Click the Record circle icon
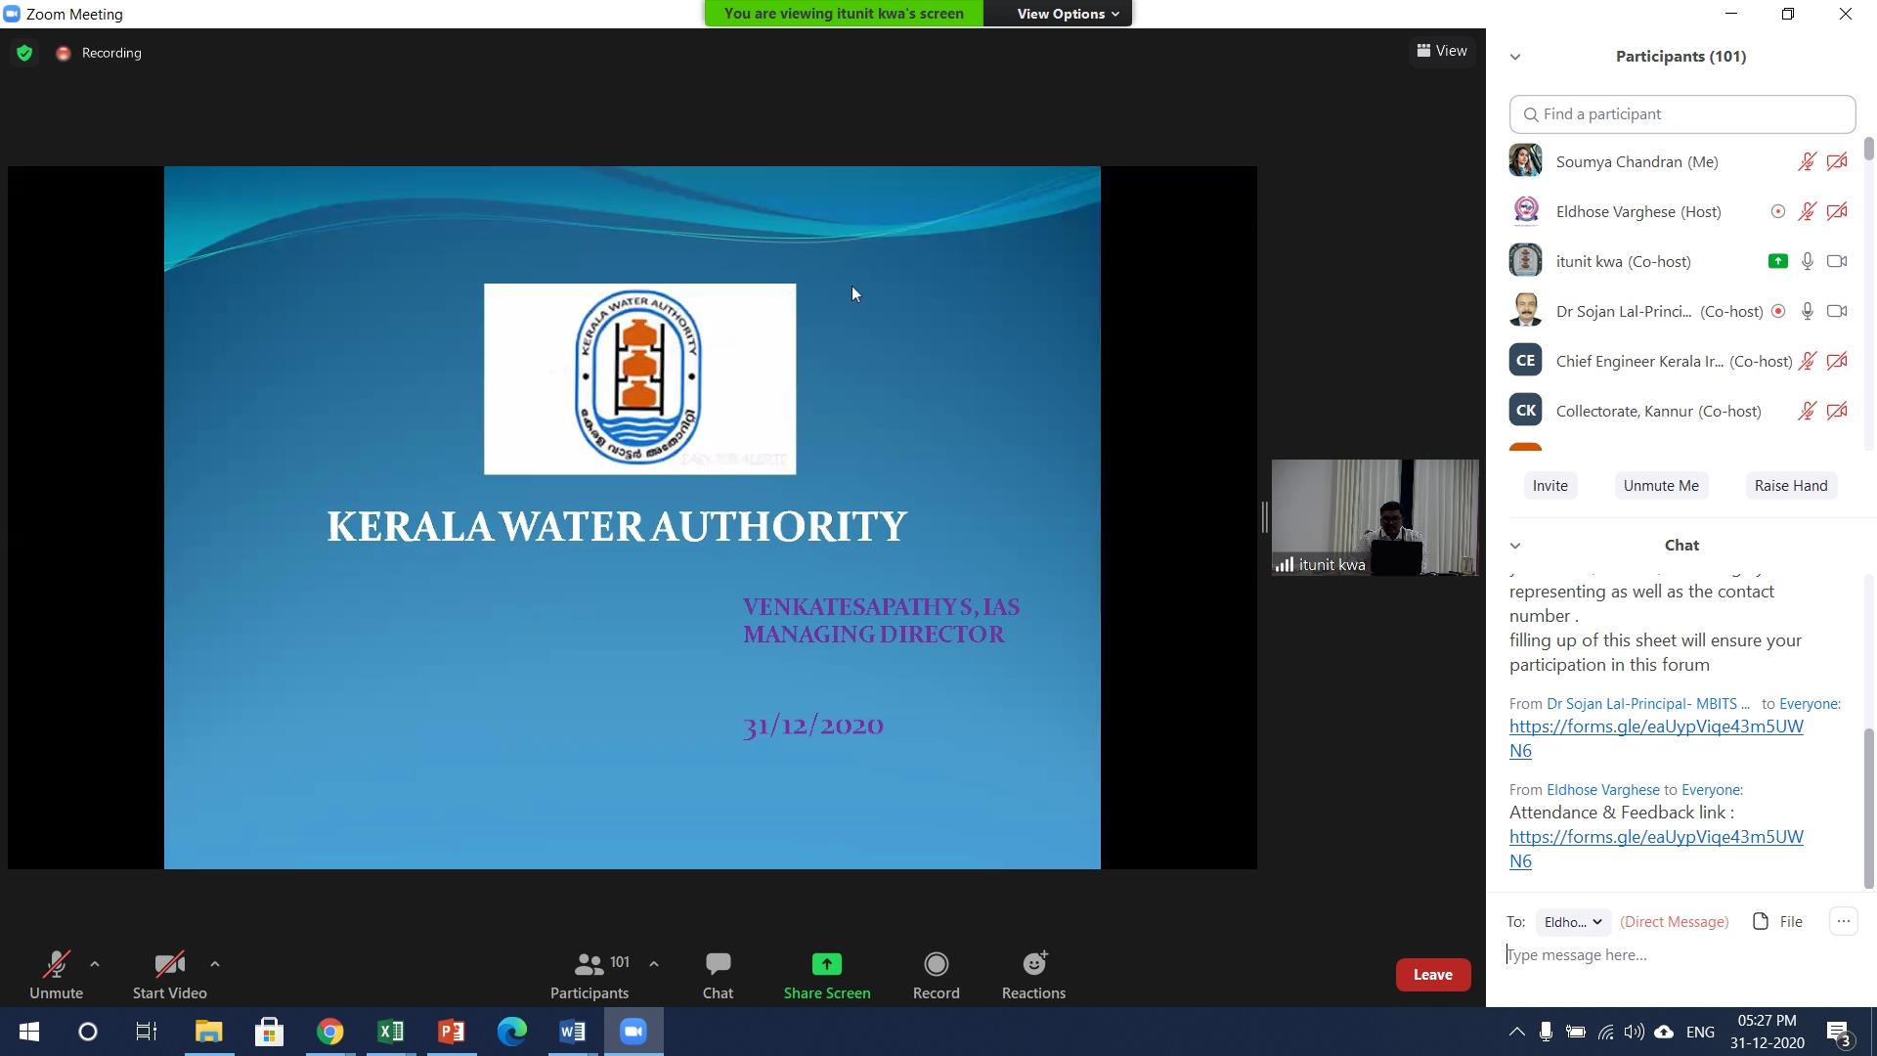Viewport: 1877px width, 1056px height. pyautogui.click(x=936, y=965)
